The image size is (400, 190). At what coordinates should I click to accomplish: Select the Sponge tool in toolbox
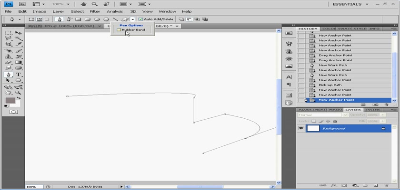(18, 68)
